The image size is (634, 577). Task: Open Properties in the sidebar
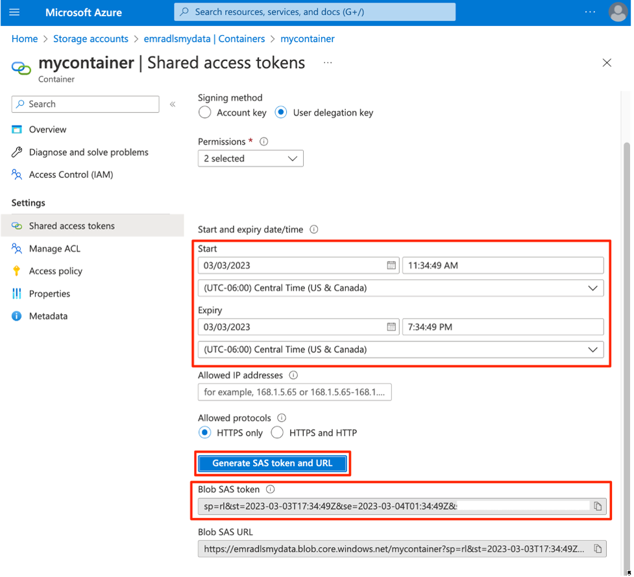pyautogui.click(x=49, y=294)
